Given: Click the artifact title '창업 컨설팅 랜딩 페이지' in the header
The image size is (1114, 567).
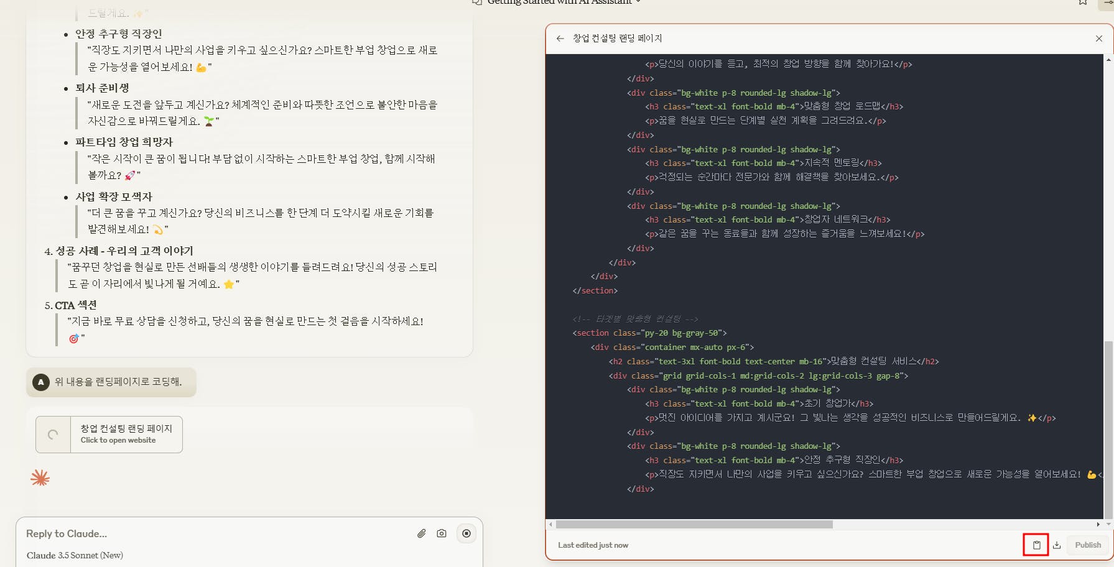Looking at the screenshot, I should tap(617, 39).
